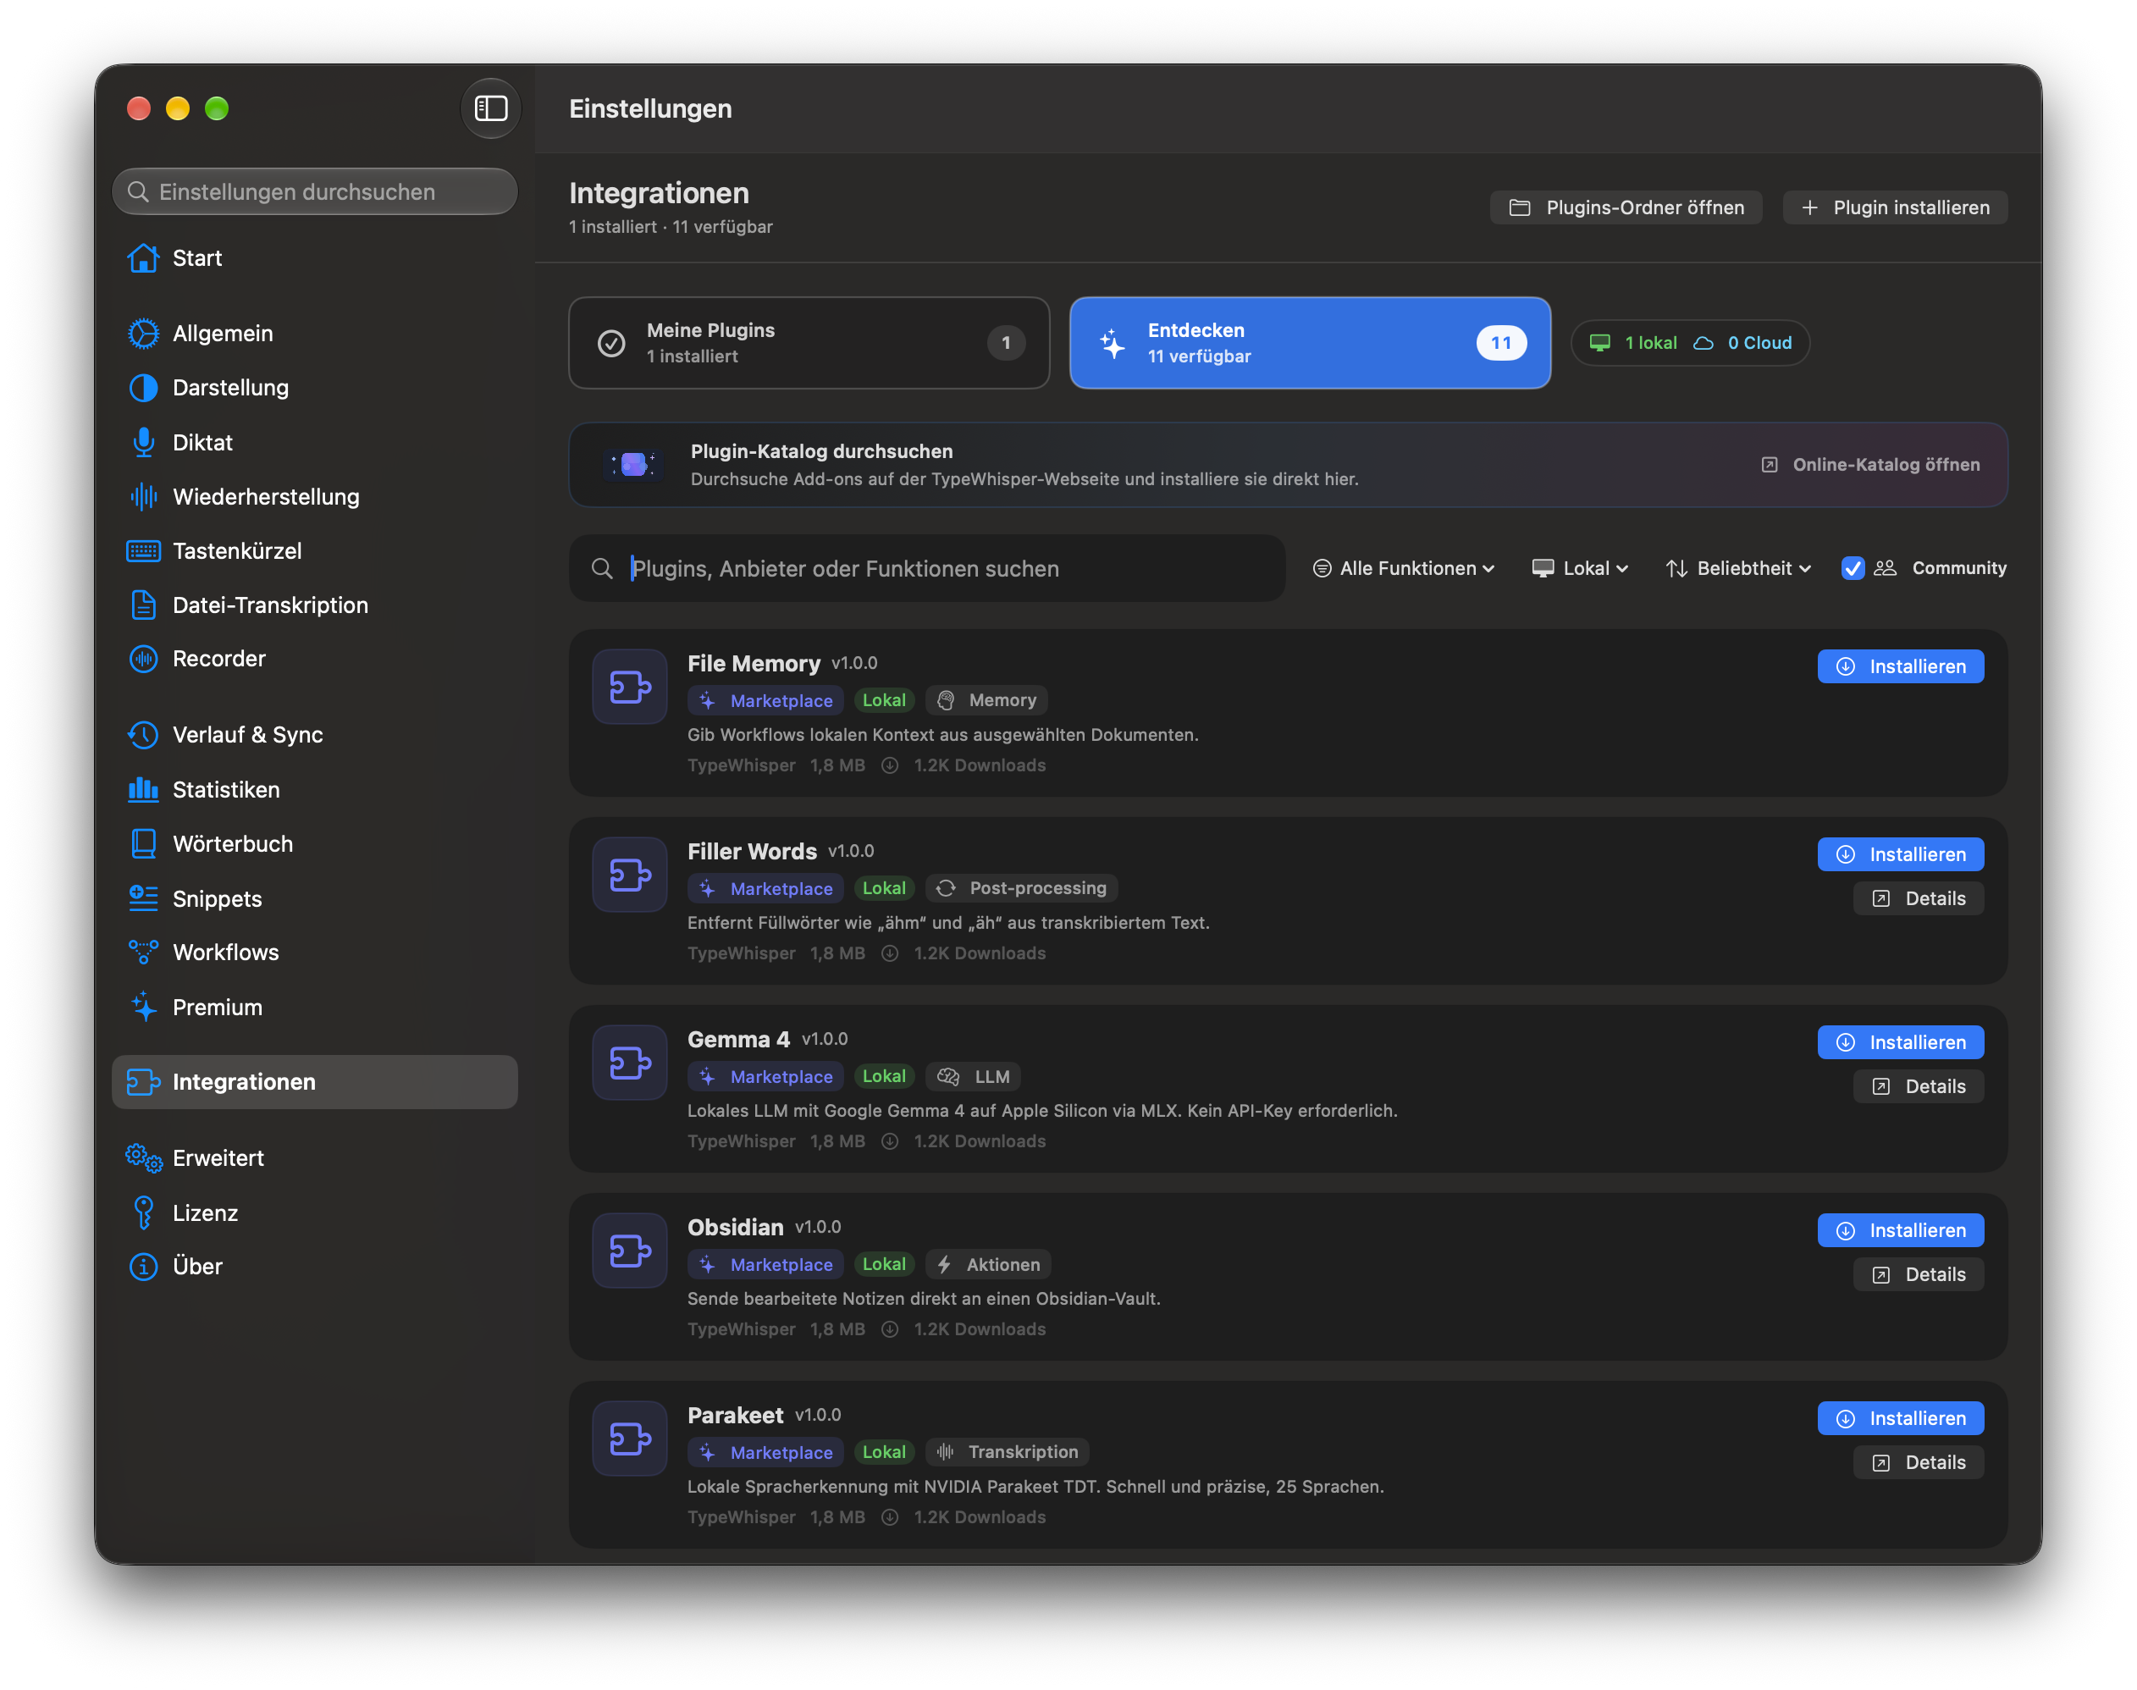The image size is (2137, 1690).
Task: Open Allgemein settings
Action: click(x=313, y=334)
